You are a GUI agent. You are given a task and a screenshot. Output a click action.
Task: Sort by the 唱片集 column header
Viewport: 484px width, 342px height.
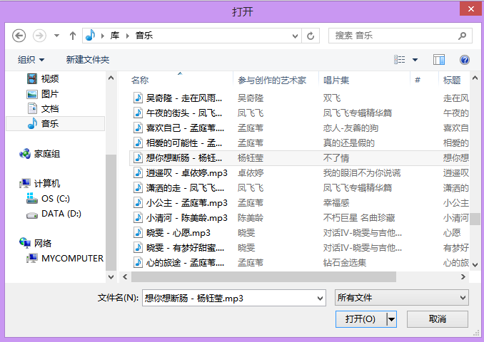[336, 81]
